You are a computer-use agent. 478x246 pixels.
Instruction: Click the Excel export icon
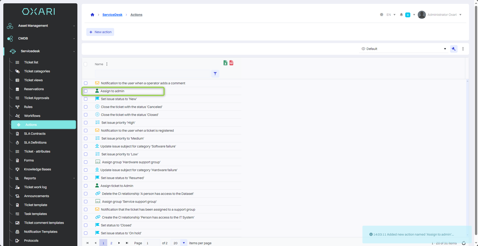(225, 63)
